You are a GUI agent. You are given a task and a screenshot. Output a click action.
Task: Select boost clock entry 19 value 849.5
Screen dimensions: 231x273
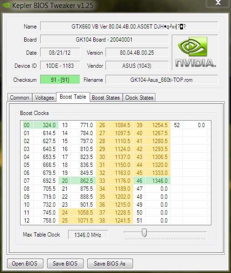[83, 172]
